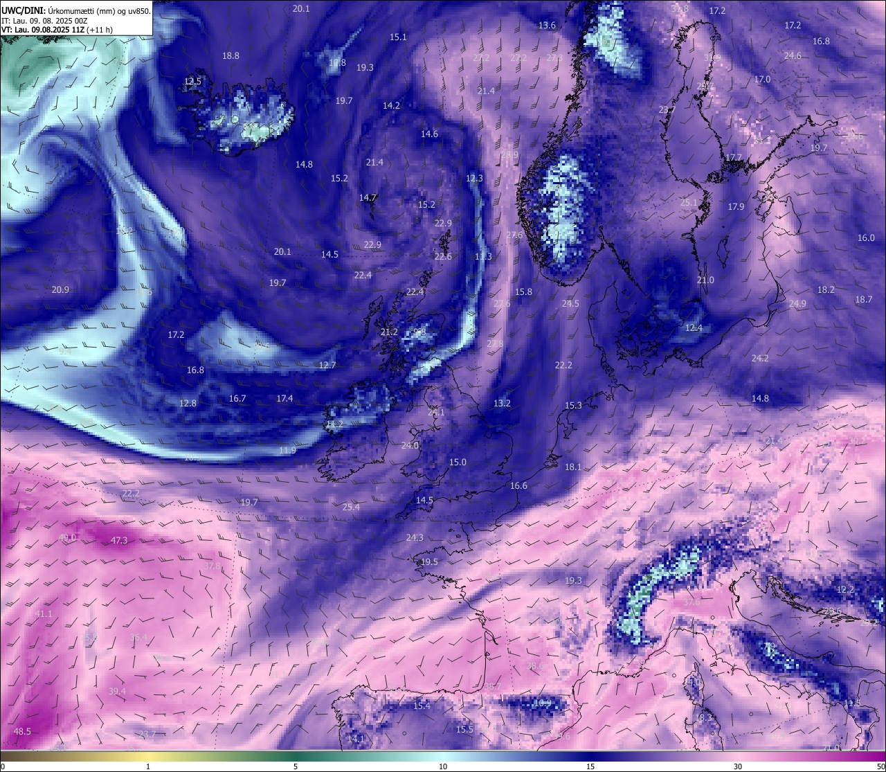Click the 21.0 value over Sweden

pyautogui.click(x=705, y=280)
